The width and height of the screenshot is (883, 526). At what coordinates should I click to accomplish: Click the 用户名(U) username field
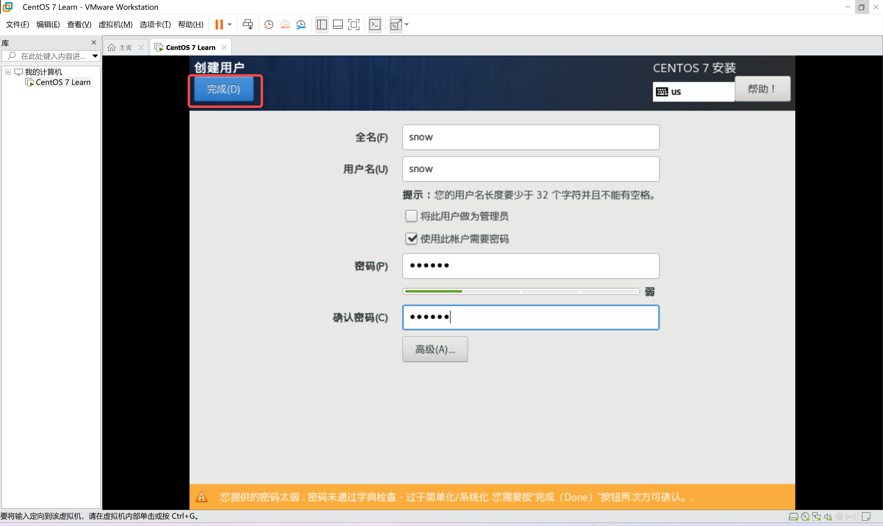(x=530, y=169)
